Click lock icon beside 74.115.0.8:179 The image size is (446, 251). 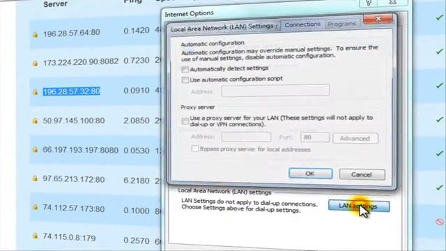coord(36,236)
